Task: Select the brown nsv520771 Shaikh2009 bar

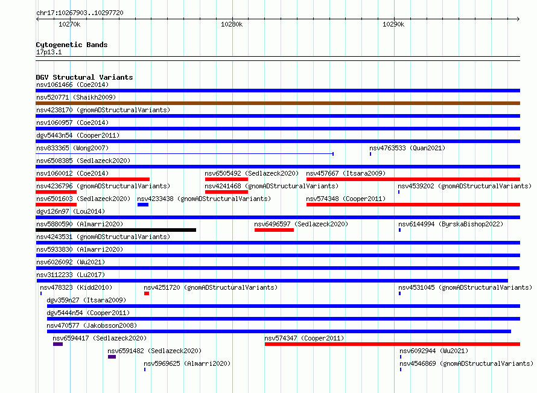Action: [x=278, y=103]
